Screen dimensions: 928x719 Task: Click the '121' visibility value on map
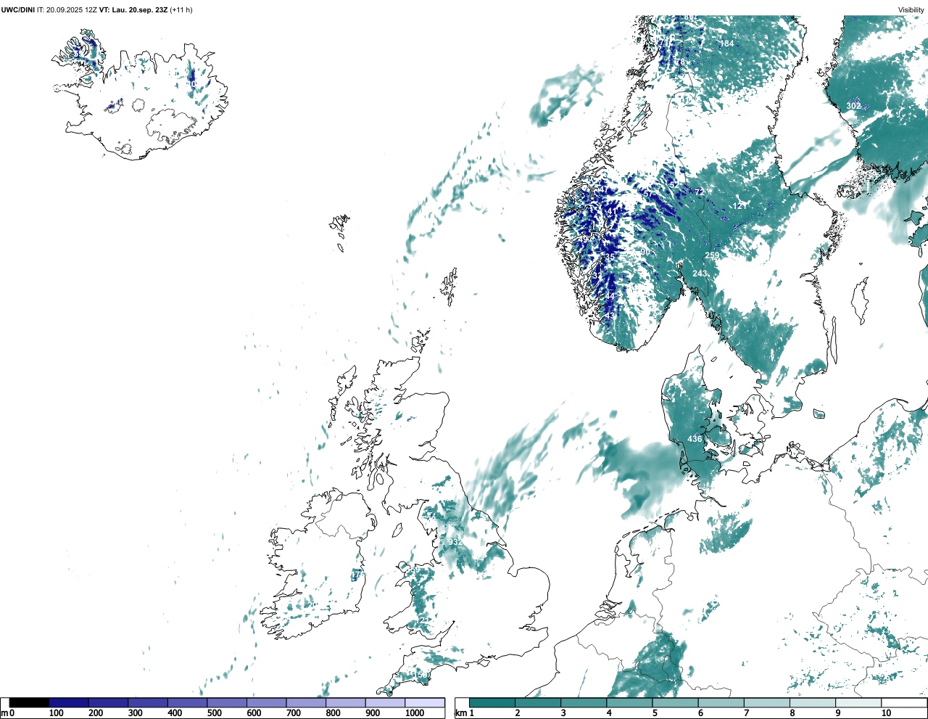pyautogui.click(x=739, y=207)
